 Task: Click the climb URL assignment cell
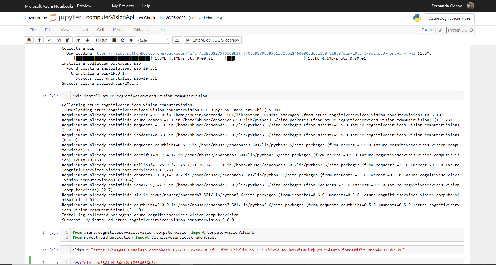pos(262,250)
